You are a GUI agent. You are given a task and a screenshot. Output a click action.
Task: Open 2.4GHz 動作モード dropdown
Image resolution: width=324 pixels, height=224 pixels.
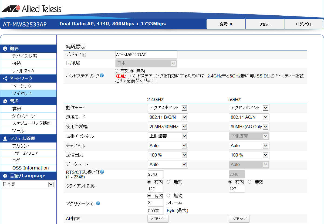[x=168, y=108]
